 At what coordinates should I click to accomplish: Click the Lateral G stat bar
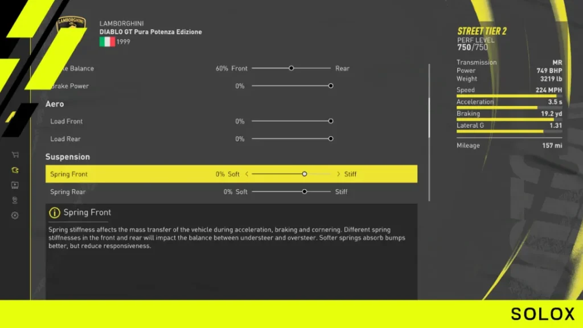(510, 132)
